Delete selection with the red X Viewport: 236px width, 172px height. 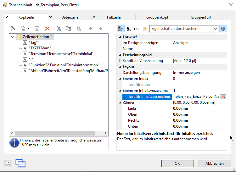[47, 29]
